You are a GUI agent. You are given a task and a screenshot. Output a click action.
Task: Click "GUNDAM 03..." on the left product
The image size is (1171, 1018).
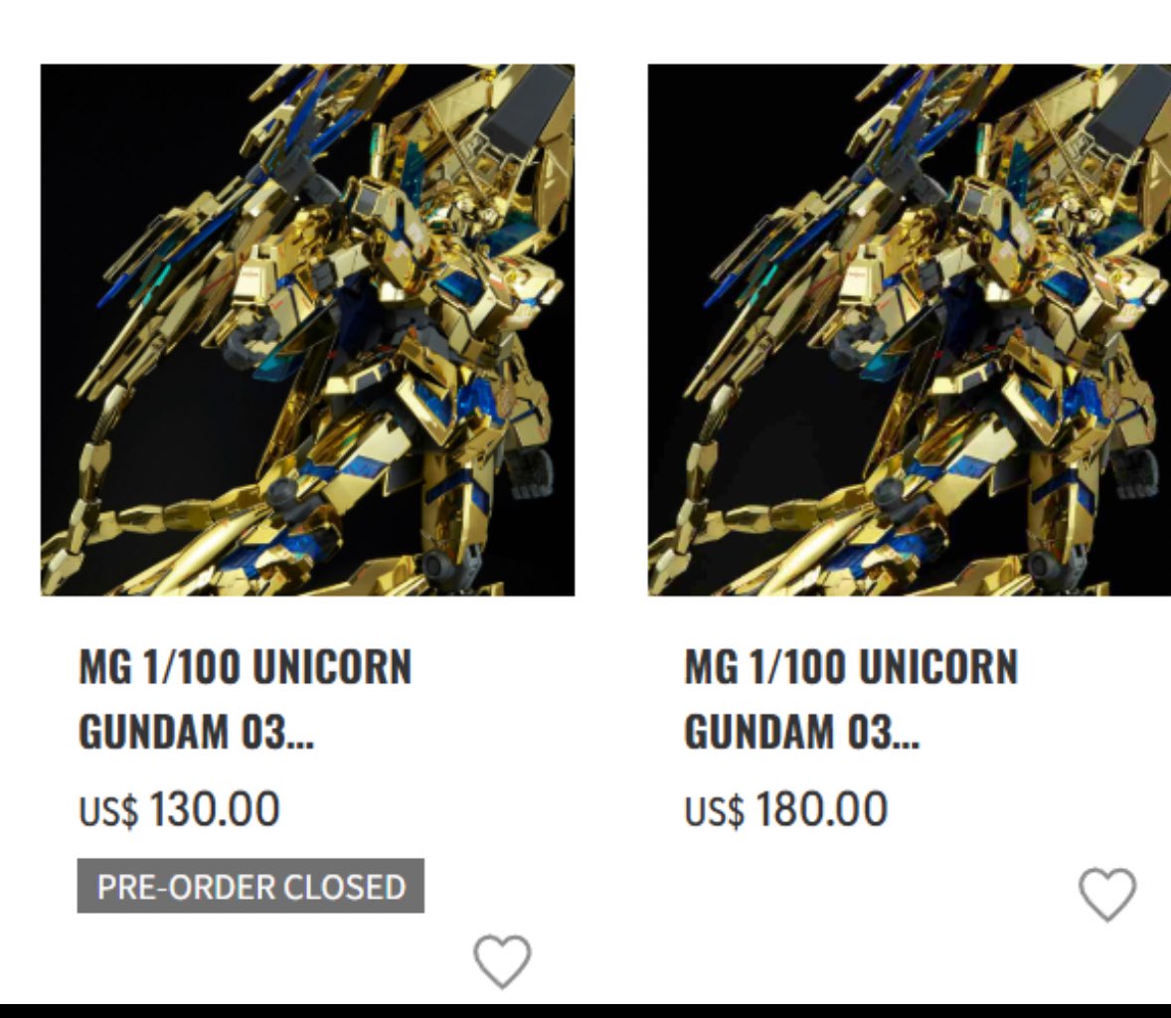(x=197, y=732)
